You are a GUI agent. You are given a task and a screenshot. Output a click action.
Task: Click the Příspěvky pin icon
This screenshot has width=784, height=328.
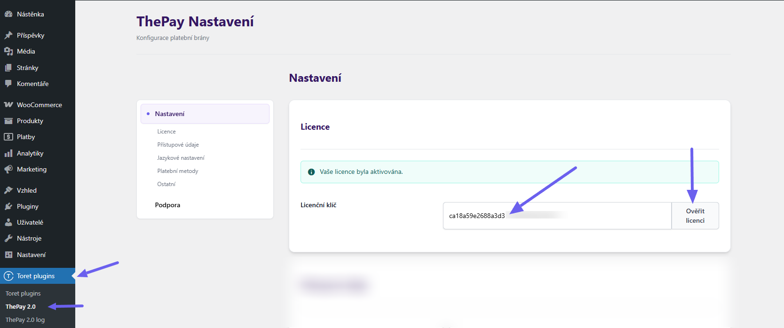[8, 35]
